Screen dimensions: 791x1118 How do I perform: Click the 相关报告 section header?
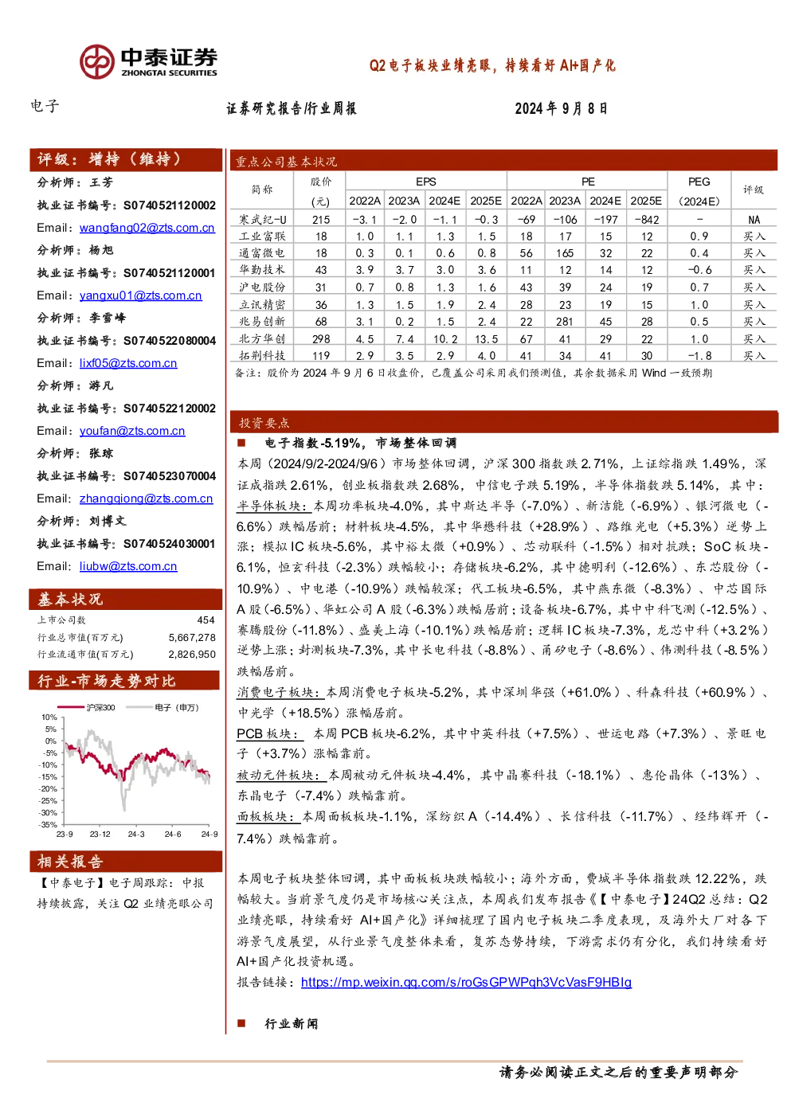[126, 862]
